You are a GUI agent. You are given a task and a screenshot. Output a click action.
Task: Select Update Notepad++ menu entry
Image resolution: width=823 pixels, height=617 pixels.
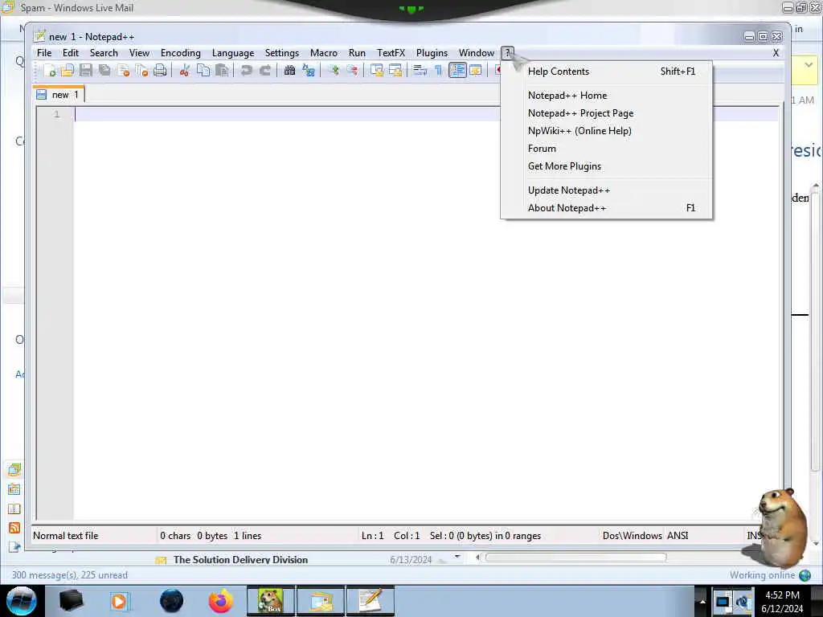(606, 190)
